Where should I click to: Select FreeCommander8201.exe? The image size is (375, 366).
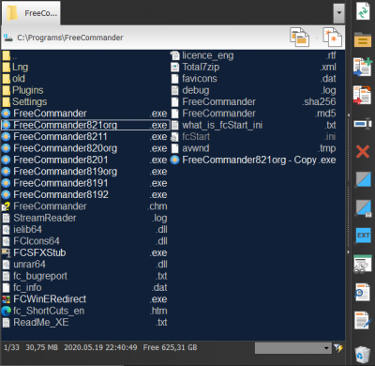85,160
